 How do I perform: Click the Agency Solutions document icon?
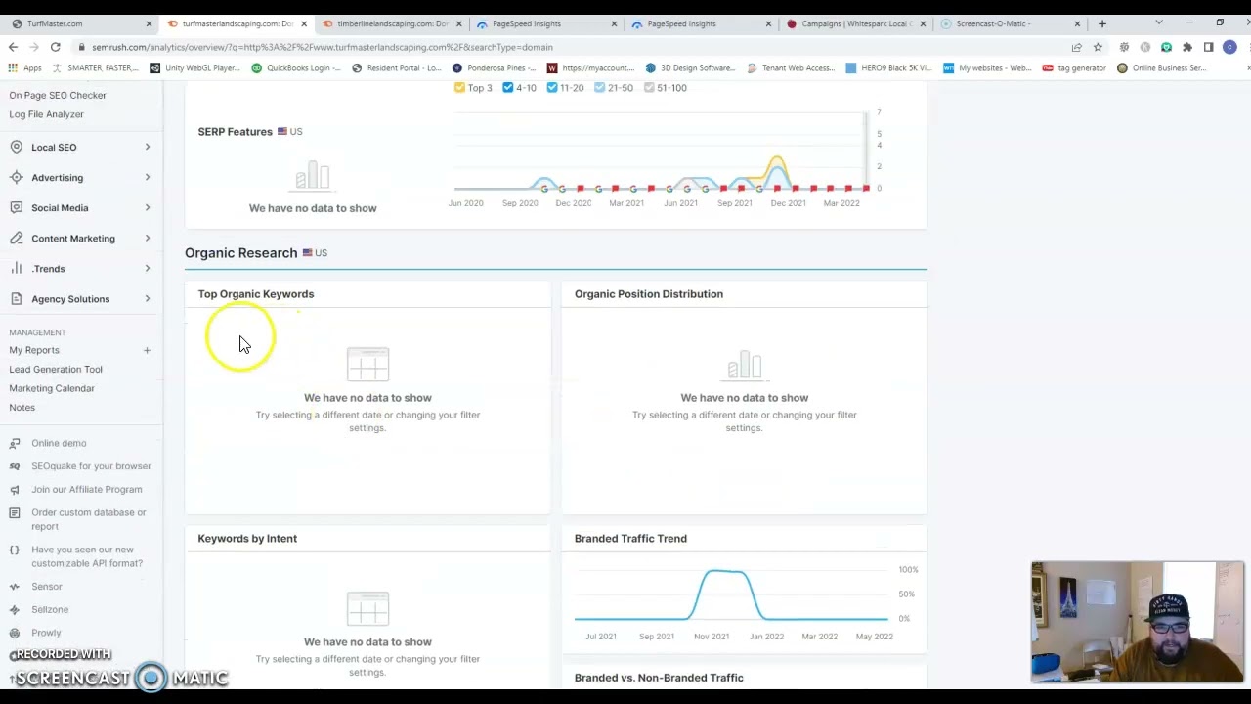(16, 299)
